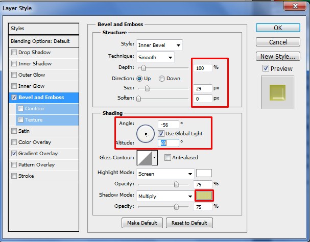This screenshot has height=242, width=310.
Task: Select the Down direction radio button
Action: coord(162,79)
